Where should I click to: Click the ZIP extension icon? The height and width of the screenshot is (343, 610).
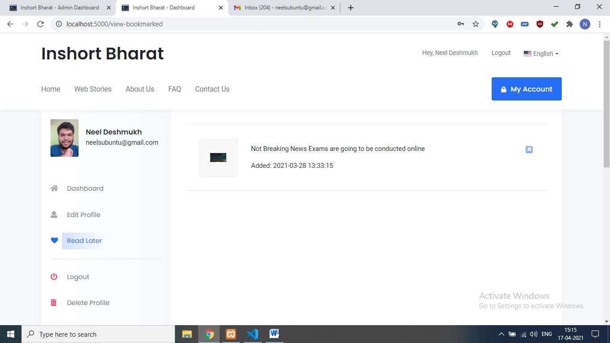click(x=525, y=24)
